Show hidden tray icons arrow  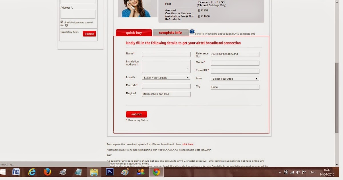[280, 172]
